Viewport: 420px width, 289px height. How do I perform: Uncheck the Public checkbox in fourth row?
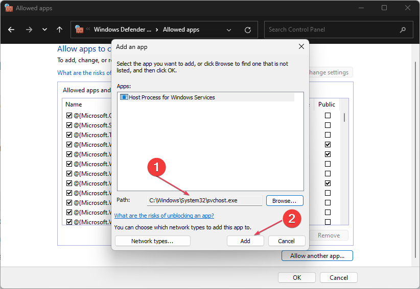pos(328,145)
